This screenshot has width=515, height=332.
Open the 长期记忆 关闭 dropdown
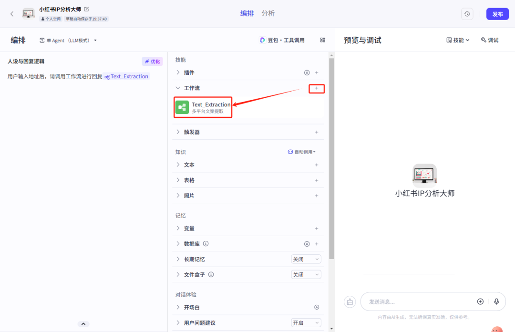click(x=306, y=259)
